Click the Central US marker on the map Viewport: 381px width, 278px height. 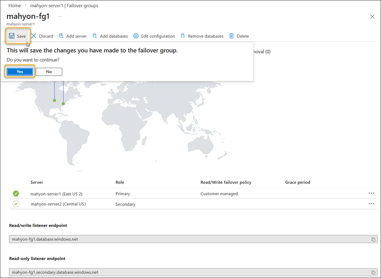pos(55,100)
